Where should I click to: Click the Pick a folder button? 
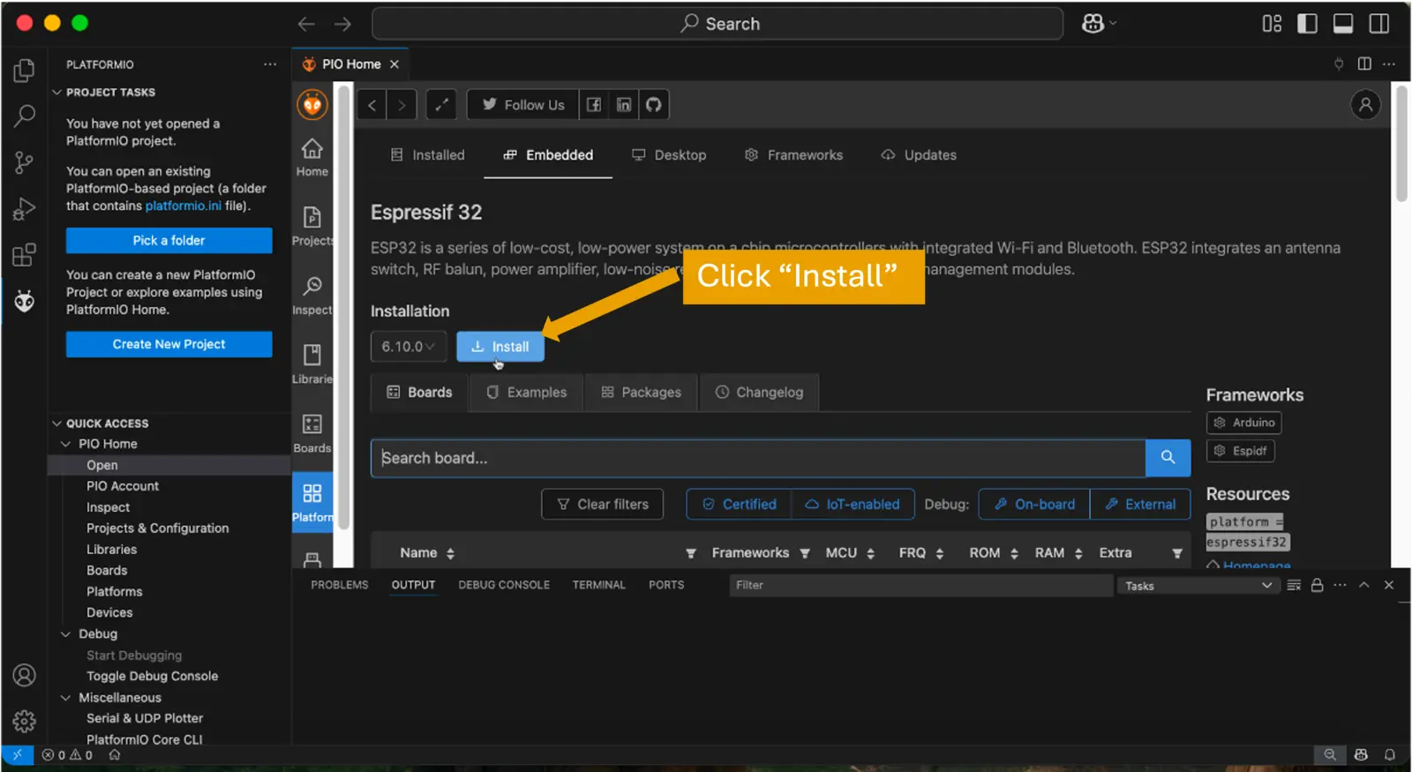click(x=169, y=240)
